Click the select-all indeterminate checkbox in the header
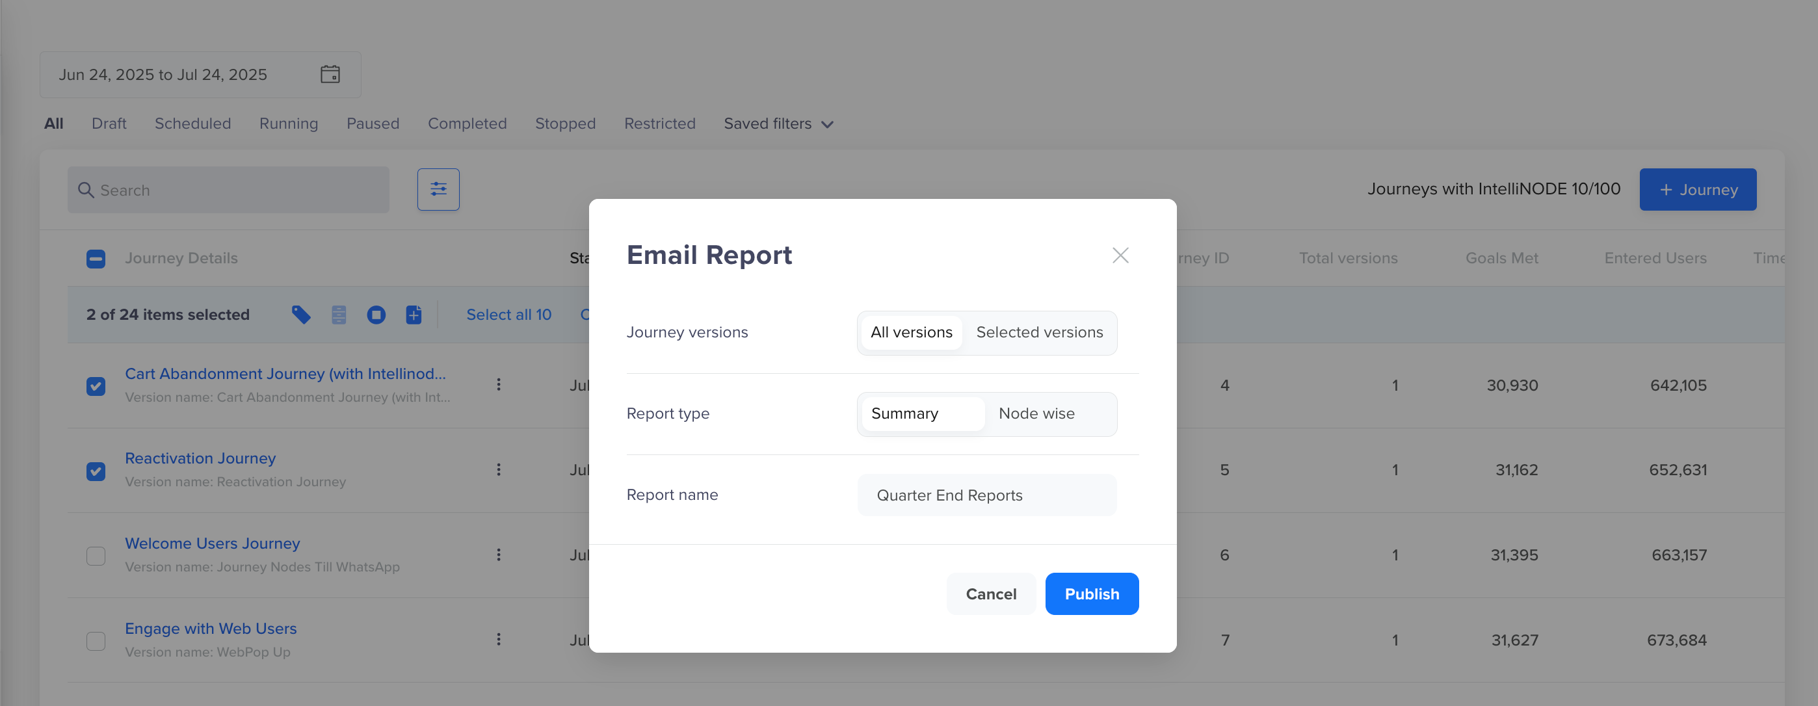 pos(96,258)
